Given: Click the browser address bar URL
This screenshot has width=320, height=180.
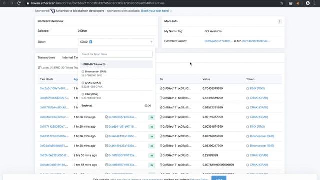Looking at the screenshot, I should 98,3.
